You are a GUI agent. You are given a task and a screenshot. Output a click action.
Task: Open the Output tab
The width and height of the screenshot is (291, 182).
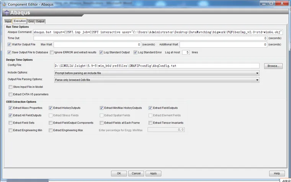click(40, 21)
